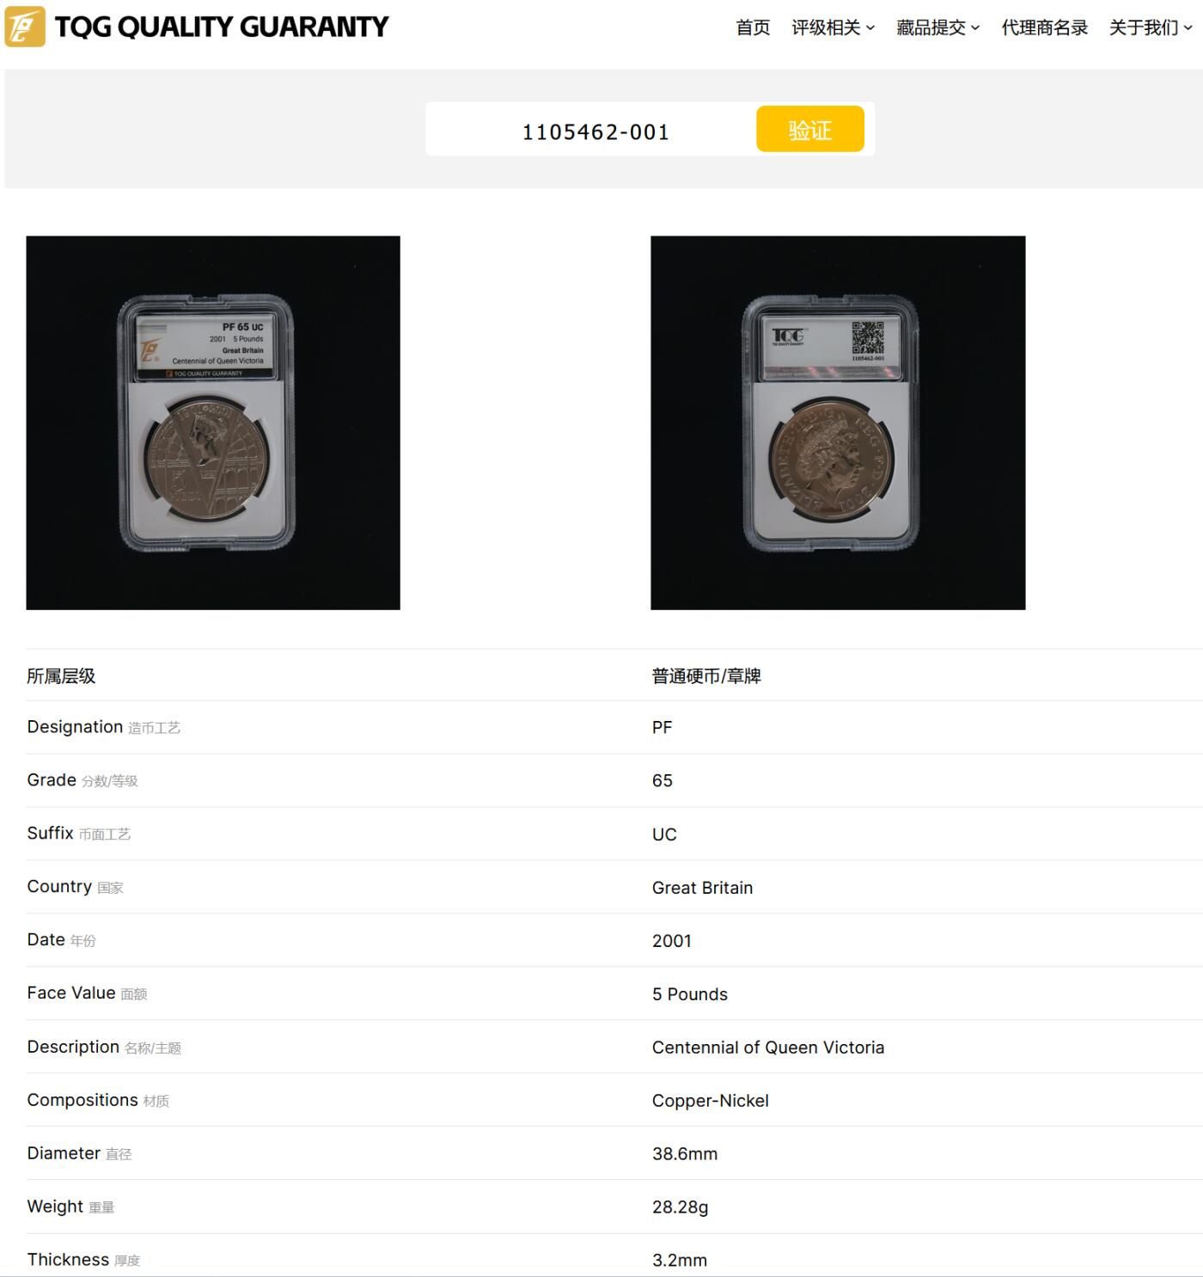The height and width of the screenshot is (1277, 1203).
Task: Open the 首页 home menu item
Action: [x=753, y=27]
